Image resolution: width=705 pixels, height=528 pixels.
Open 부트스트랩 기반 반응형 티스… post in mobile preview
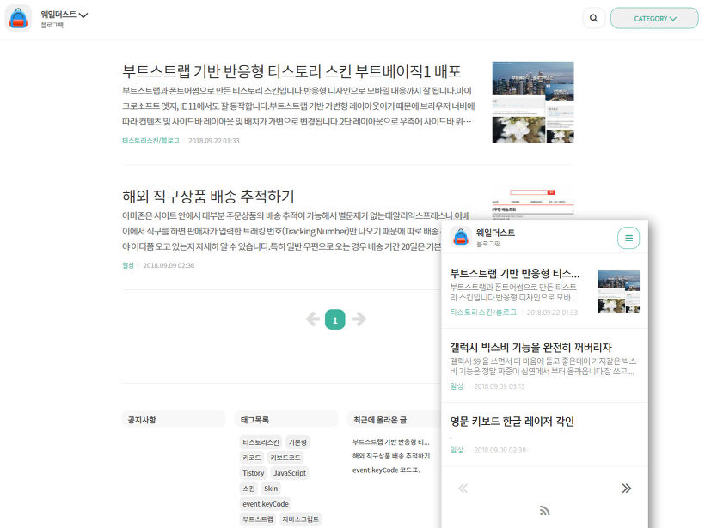point(515,273)
